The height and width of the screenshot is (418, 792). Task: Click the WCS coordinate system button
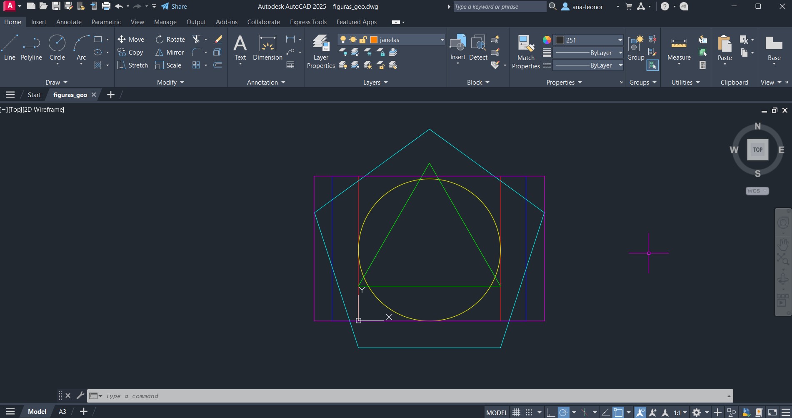(x=757, y=191)
